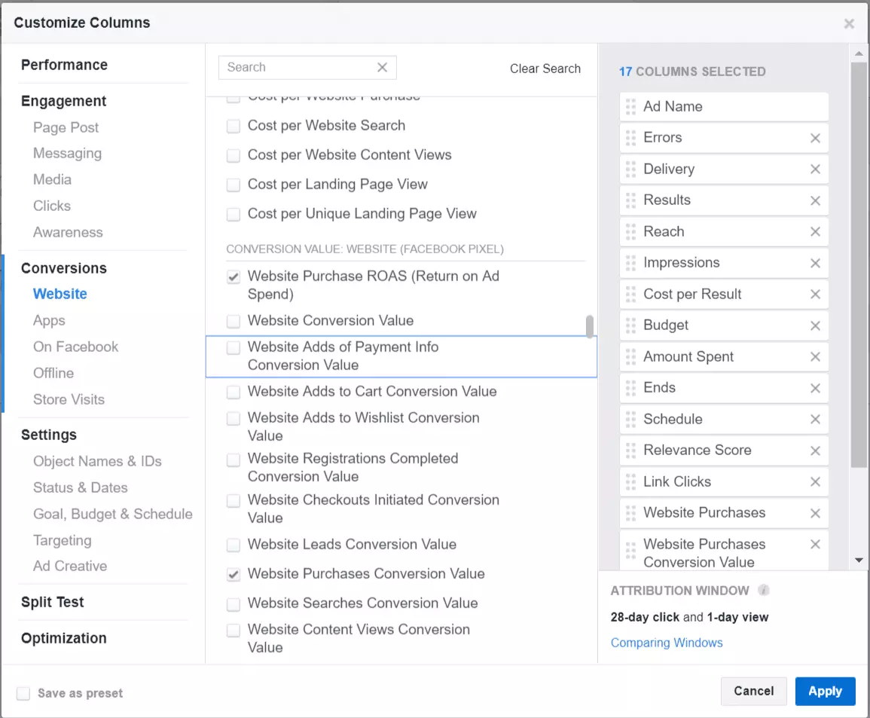870x718 pixels.
Task: Select Apps under Conversions
Action: (x=49, y=321)
